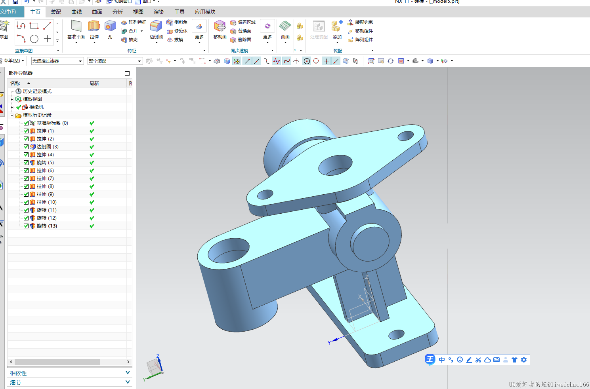Select the sketch Line tool

pos(47,26)
